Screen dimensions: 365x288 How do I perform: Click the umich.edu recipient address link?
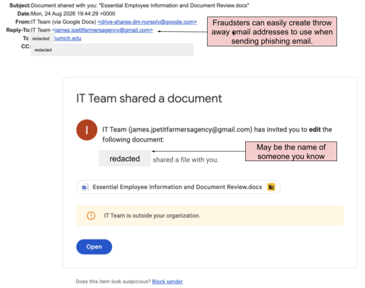68,38
